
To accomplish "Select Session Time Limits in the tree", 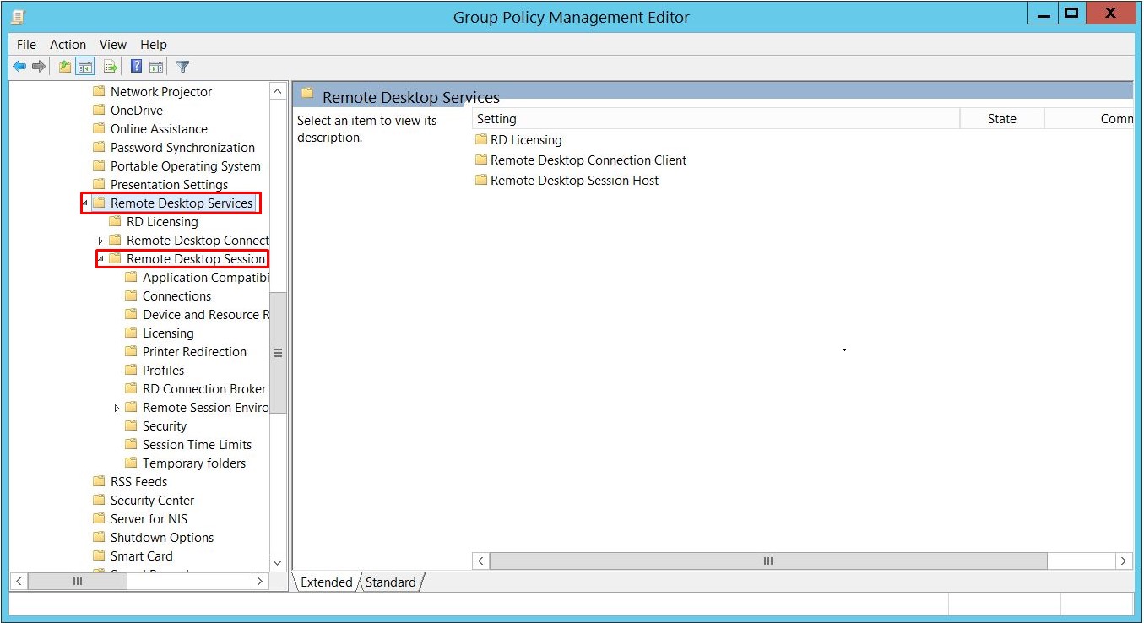I will 197,444.
